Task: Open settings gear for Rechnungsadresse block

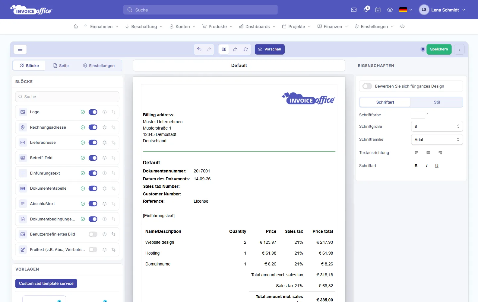Action: (104, 127)
